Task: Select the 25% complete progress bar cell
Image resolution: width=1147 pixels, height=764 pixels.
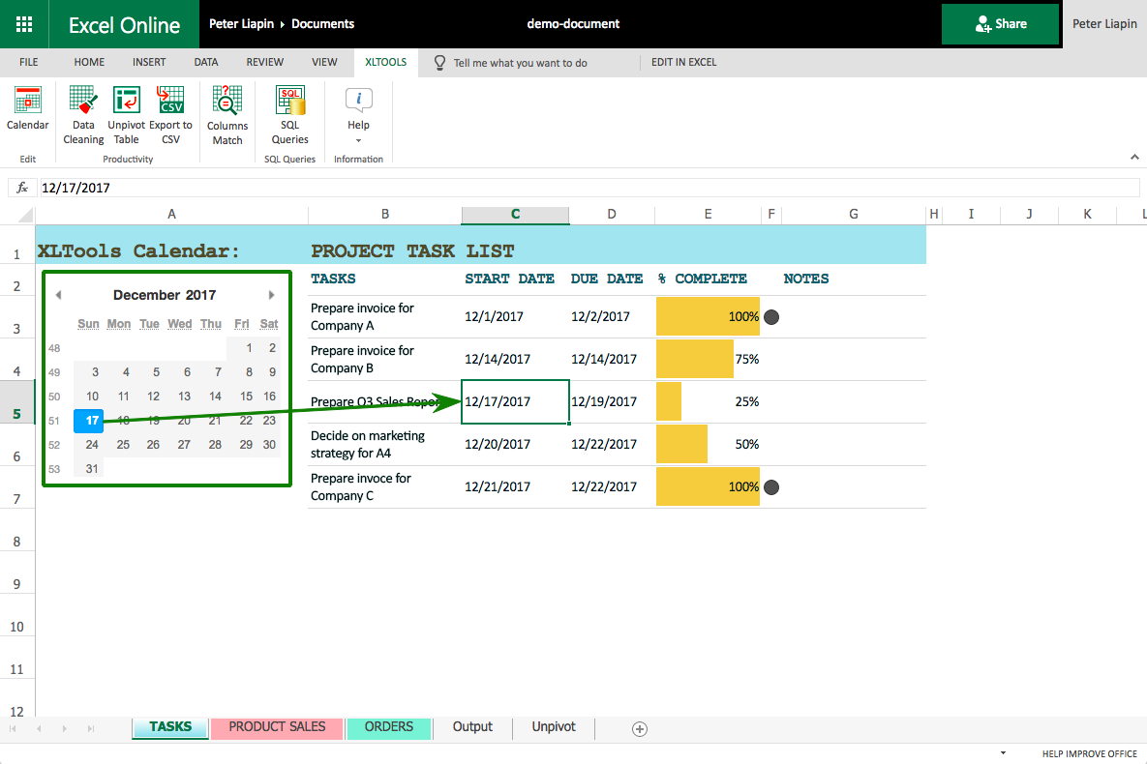Action: point(709,401)
